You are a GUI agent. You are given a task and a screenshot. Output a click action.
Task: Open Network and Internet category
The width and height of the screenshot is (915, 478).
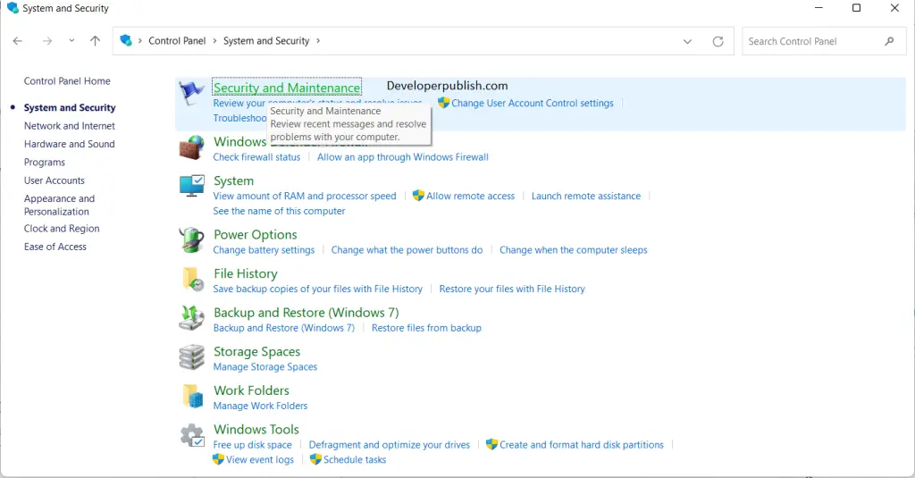(70, 125)
